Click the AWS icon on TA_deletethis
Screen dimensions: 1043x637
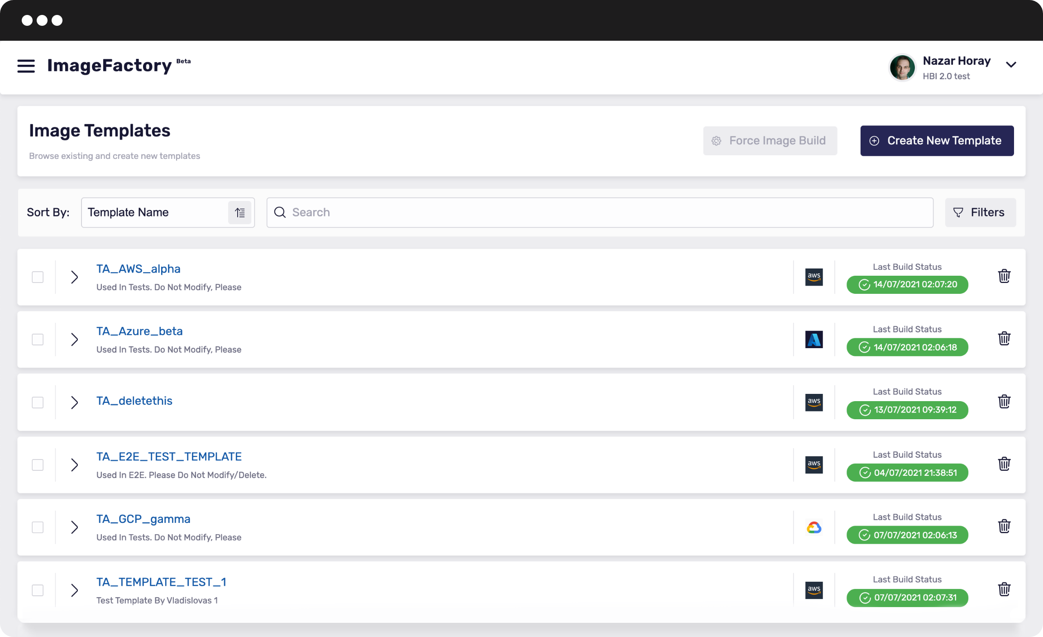(x=814, y=402)
